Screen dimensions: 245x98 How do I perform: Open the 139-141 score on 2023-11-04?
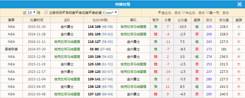pos(94,79)
